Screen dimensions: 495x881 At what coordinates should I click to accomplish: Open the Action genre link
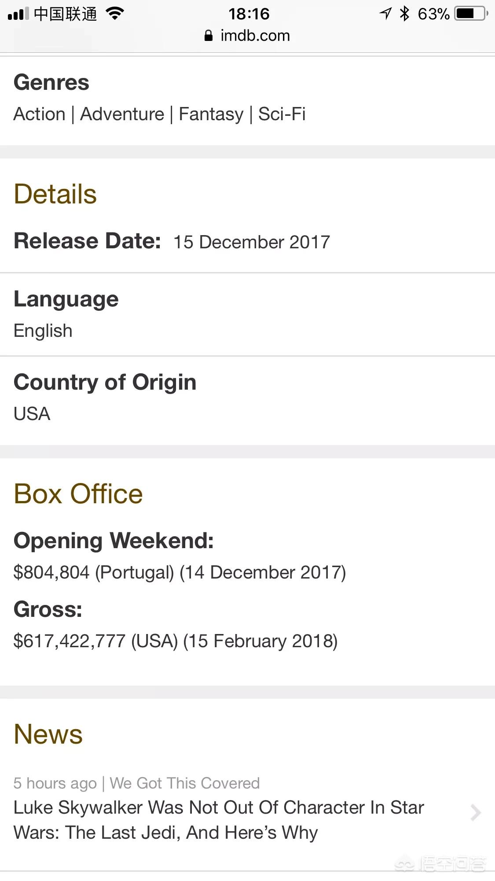[x=39, y=114]
